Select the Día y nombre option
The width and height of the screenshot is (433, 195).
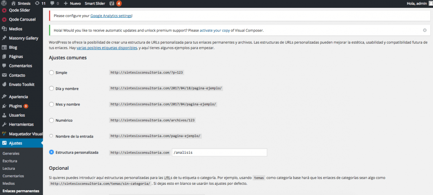pos(51,88)
